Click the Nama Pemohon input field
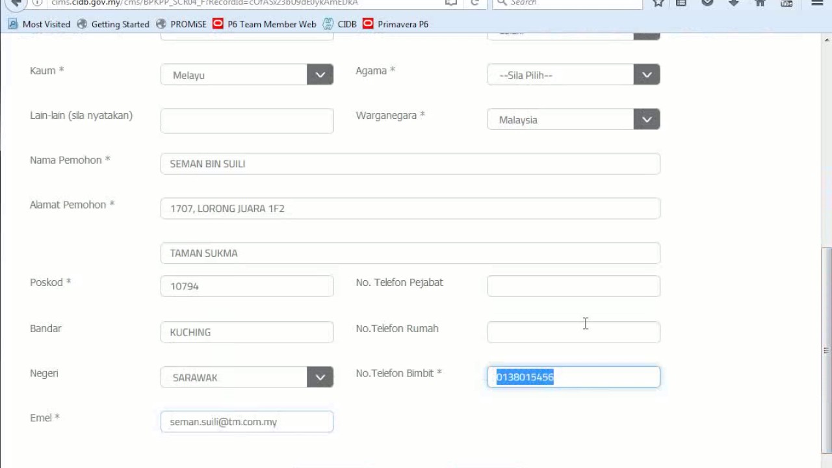The width and height of the screenshot is (832, 468). 410,164
